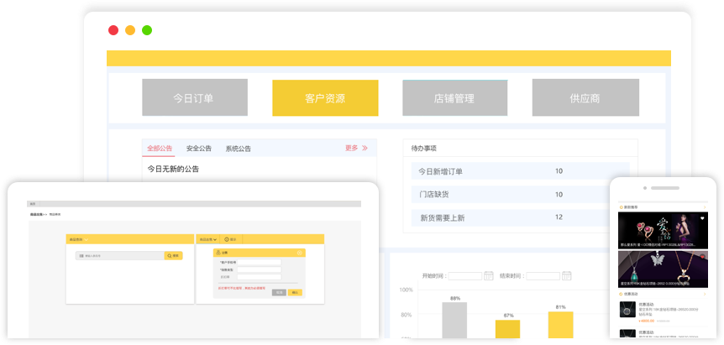Click the yellow confirm button in dialog
Viewport: 724px width, 345px height.
[x=295, y=292]
